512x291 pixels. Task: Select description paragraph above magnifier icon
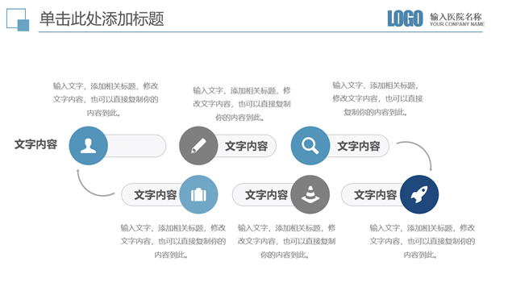pyautogui.click(x=377, y=98)
